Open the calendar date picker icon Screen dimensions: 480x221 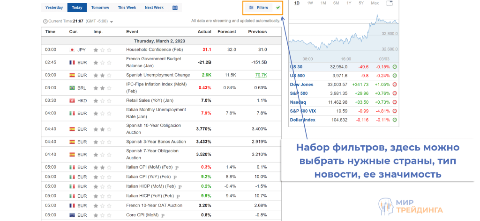click(175, 7)
